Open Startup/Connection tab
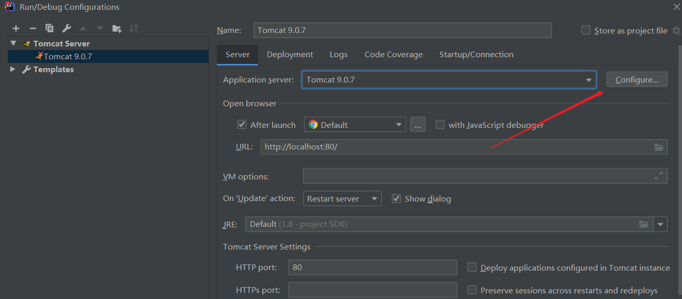This screenshot has width=682, height=299. [x=476, y=55]
